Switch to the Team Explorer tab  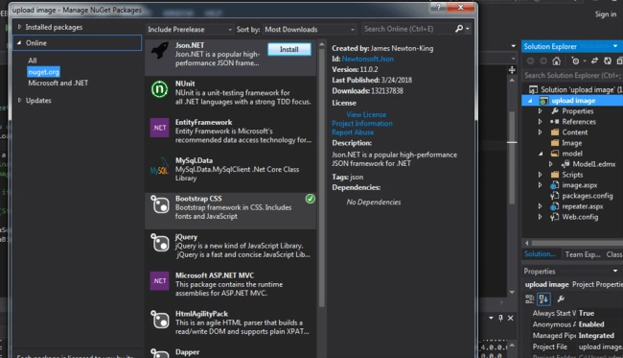(x=583, y=254)
